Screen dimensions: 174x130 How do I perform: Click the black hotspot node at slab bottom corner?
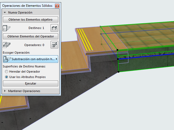119,72
